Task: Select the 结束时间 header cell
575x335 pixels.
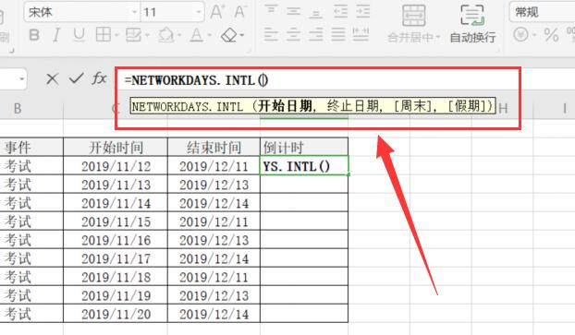Action: [214, 147]
